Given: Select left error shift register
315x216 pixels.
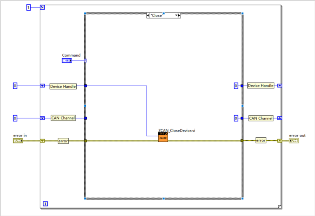Looking at the screenshot, I should pos(42,141).
